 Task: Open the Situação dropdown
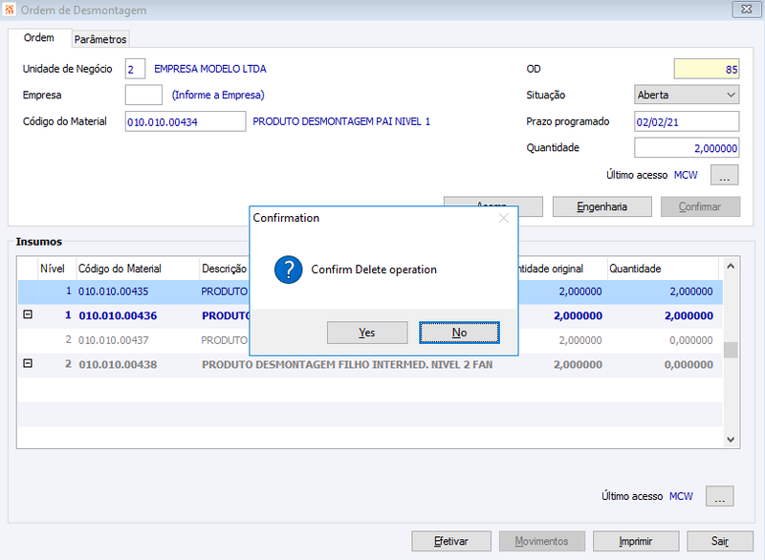coord(687,95)
